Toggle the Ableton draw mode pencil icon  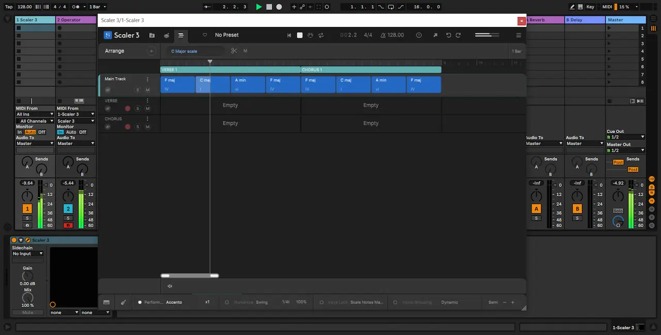click(572, 7)
